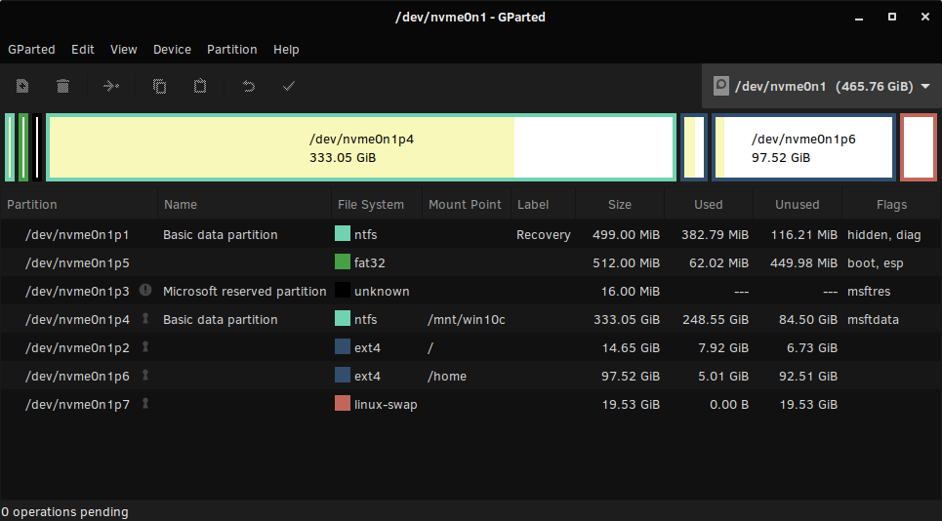Click the New partition toolbar icon

(x=22, y=86)
